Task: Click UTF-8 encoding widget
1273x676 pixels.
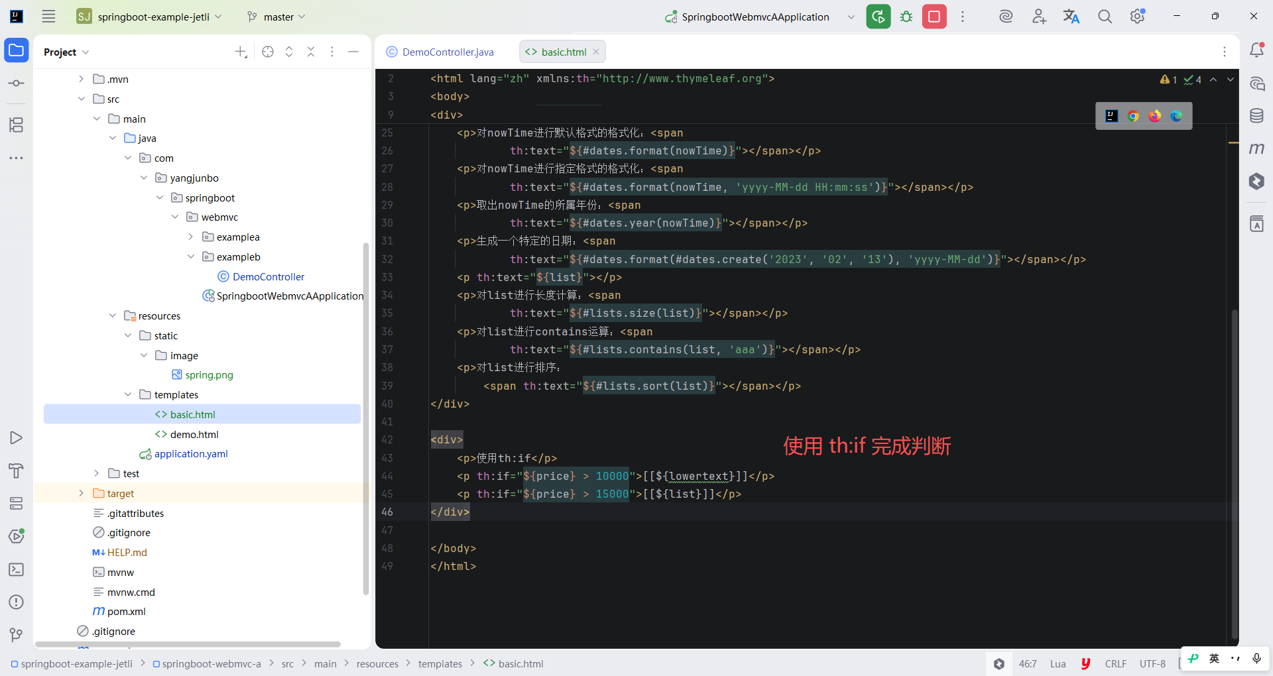Action: point(1152,663)
